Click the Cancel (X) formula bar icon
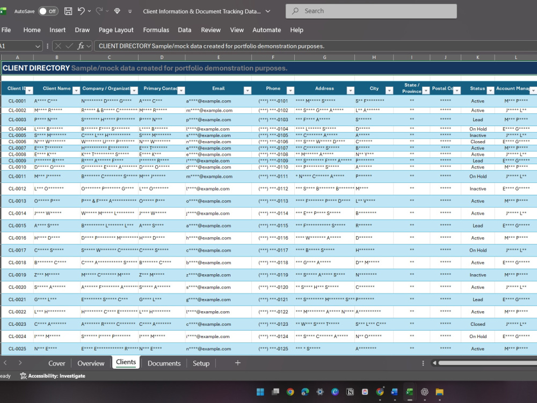The image size is (537, 403). coord(58,46)
